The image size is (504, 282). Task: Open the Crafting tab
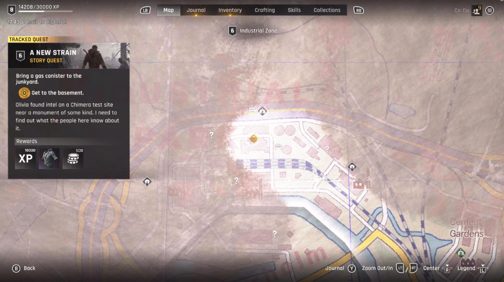click(x=265, y=10)
